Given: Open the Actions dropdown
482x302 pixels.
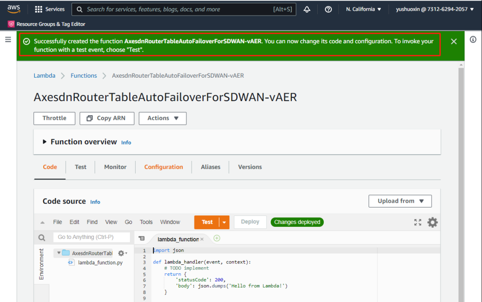Looking at the screenshot, I should pyautogui.click(x=162, y=118).
